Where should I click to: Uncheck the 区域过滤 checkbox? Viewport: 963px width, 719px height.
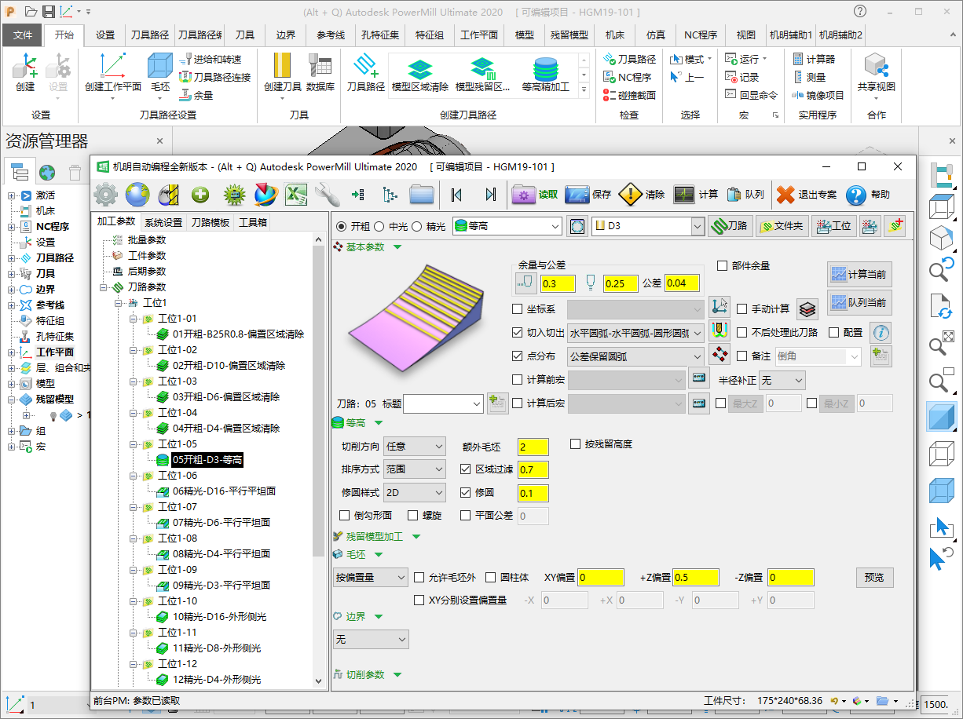465,469
